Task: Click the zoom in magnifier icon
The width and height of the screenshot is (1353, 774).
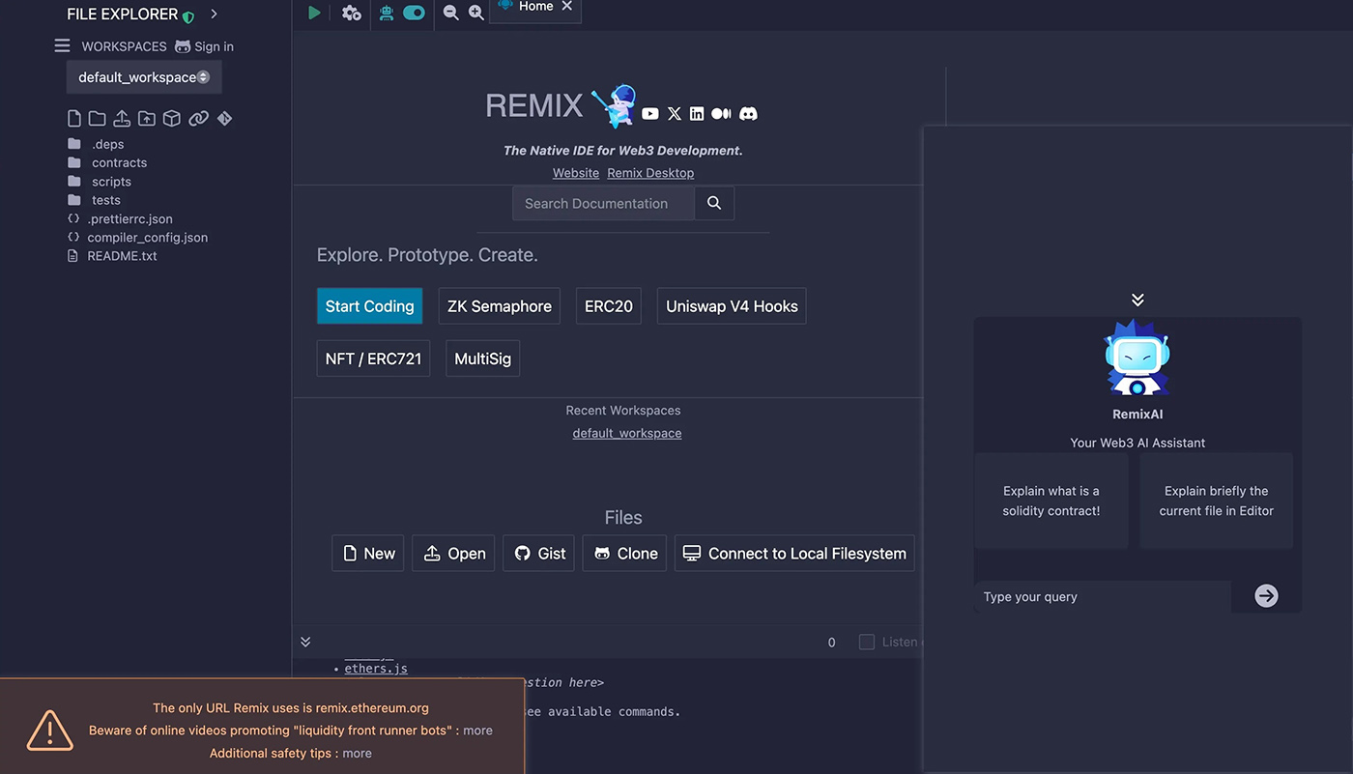Action: point(476,13)
